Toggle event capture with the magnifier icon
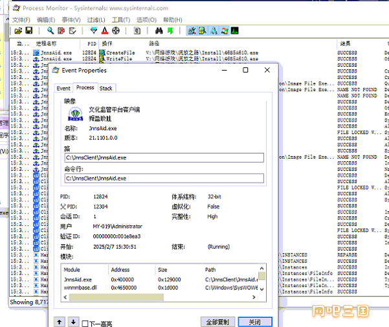Viewport: 389px width, 327px height. [x=50, y=31]
